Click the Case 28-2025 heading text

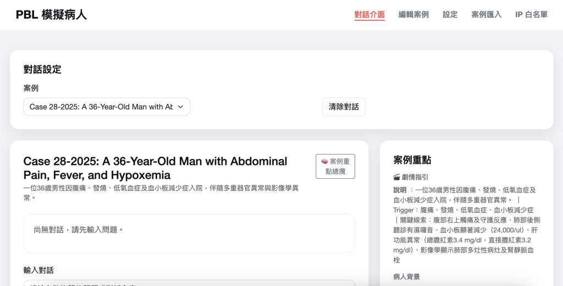coord(155,168)
